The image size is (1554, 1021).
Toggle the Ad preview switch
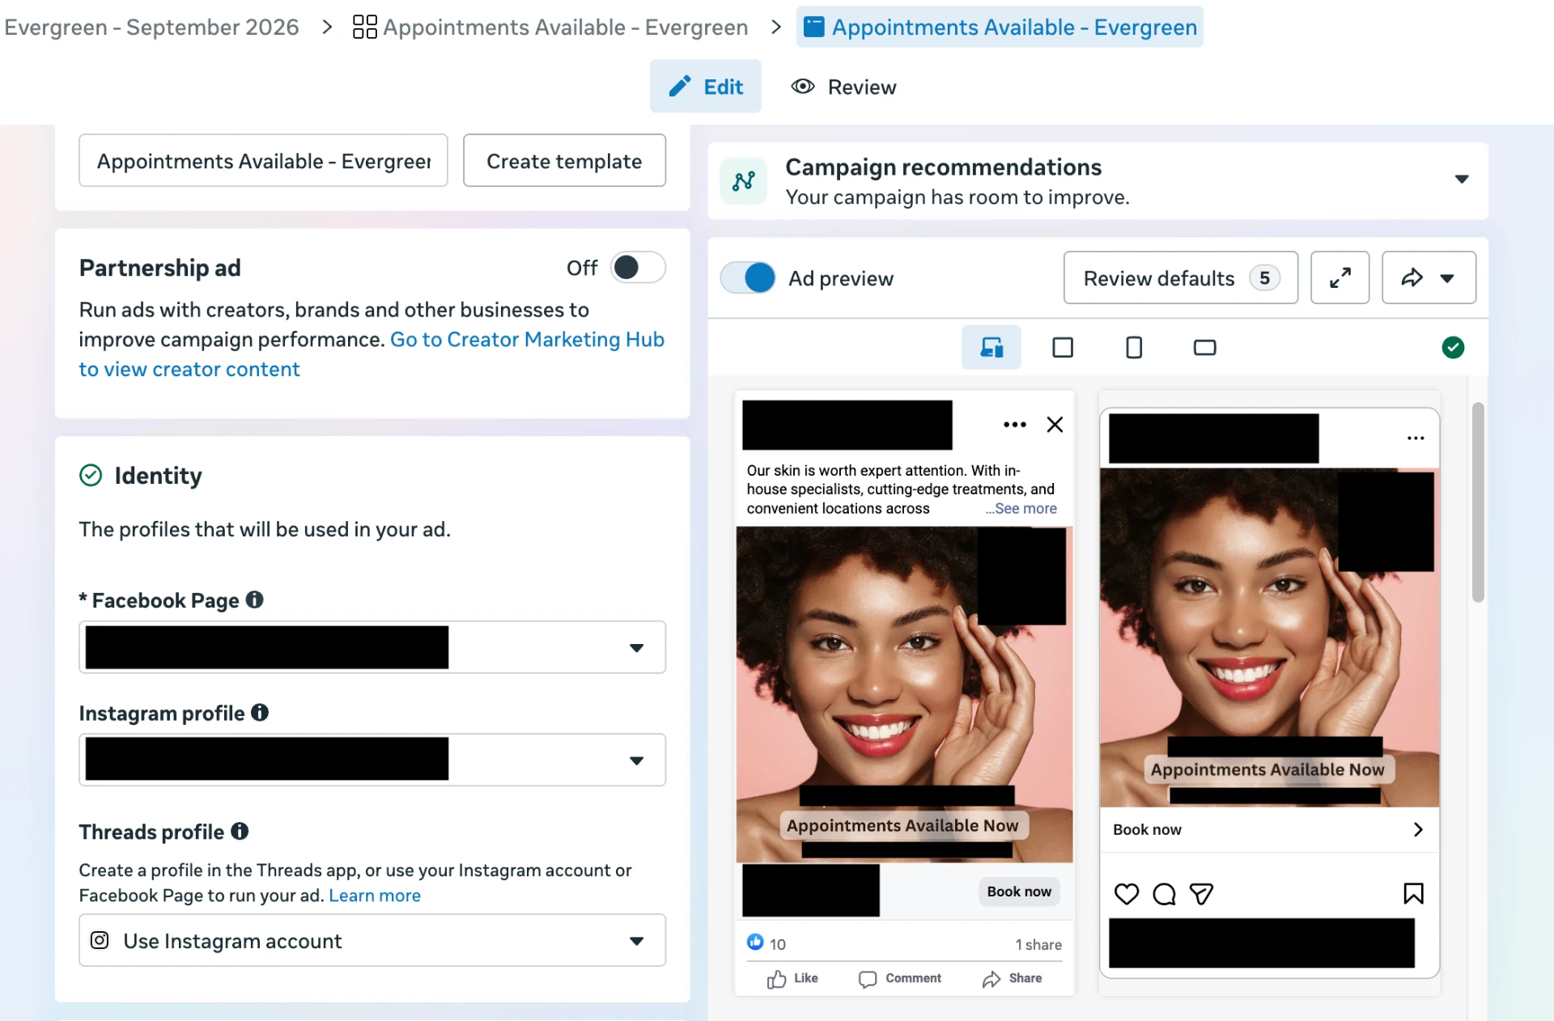coord(748,277)
